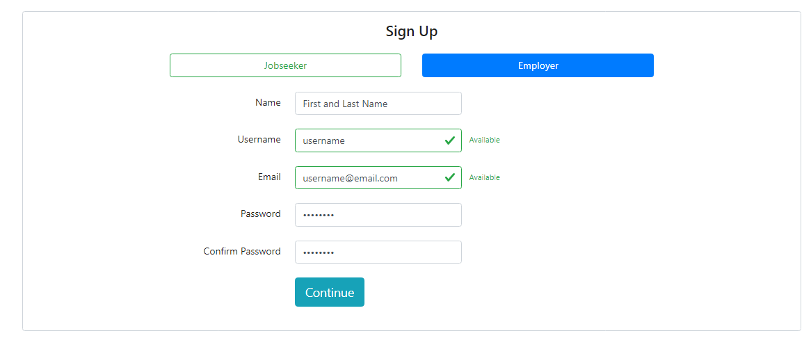Screen dimensions: 811x347
Task: Select the Jobseeker account type
Action: pyautogui.click(x=285, y=65)
